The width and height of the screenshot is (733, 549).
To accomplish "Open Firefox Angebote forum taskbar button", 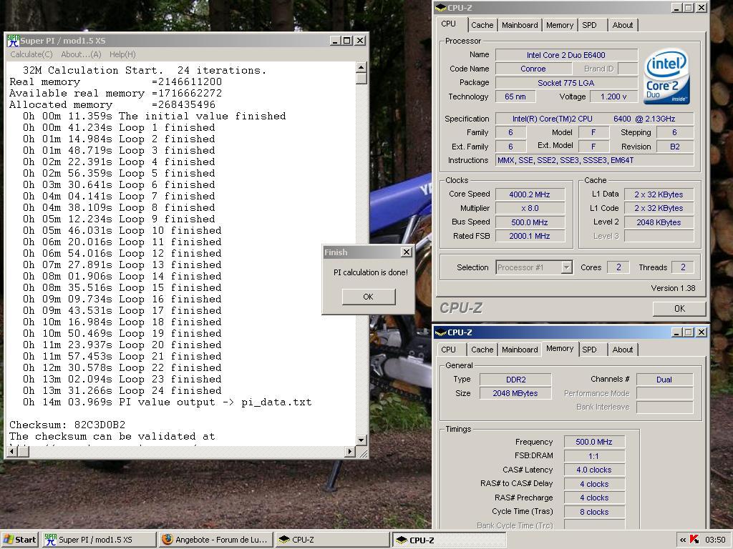I will (216, 540).
